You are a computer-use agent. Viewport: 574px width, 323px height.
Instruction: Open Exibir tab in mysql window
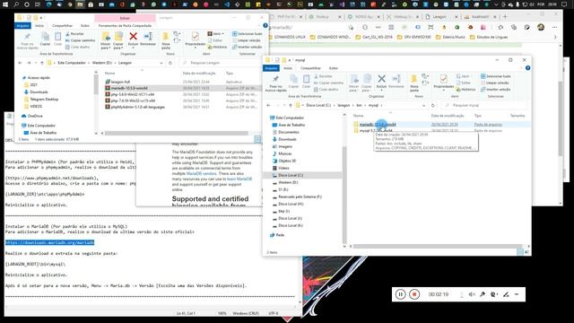point(333,68)
